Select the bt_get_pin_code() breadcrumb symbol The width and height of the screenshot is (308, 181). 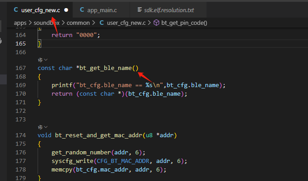click(184, 23)
